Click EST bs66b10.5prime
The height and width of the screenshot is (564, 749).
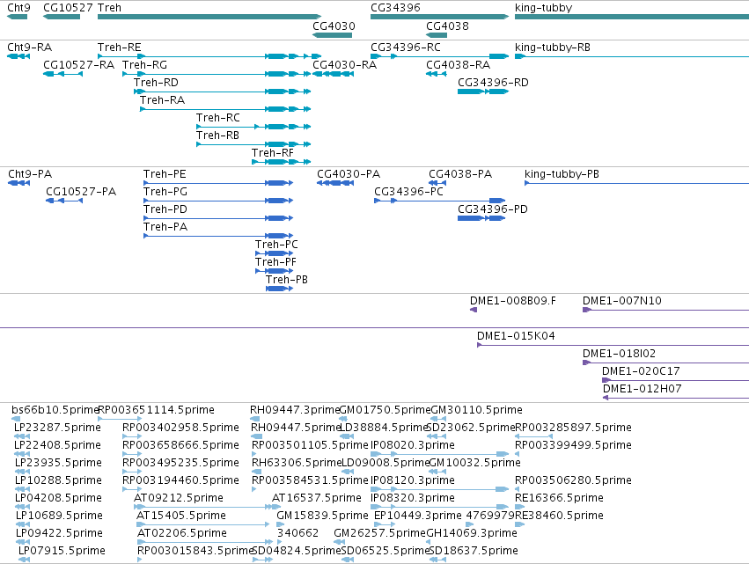point(16,419)
